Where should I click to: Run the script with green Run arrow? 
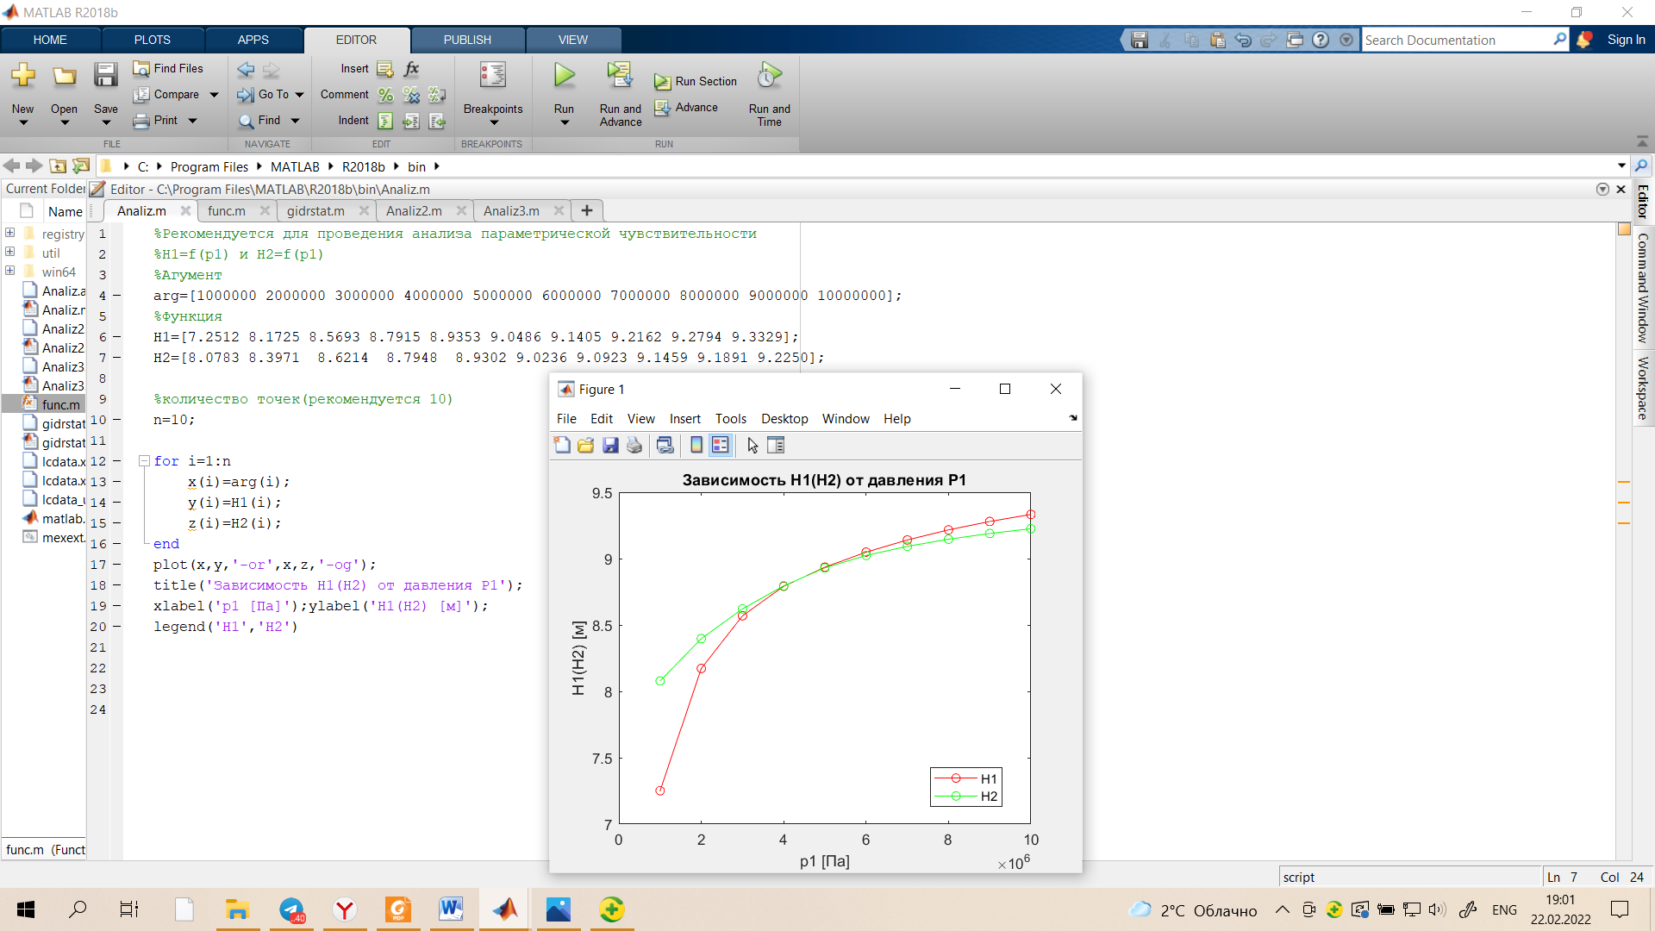click(x=564, y=76)
